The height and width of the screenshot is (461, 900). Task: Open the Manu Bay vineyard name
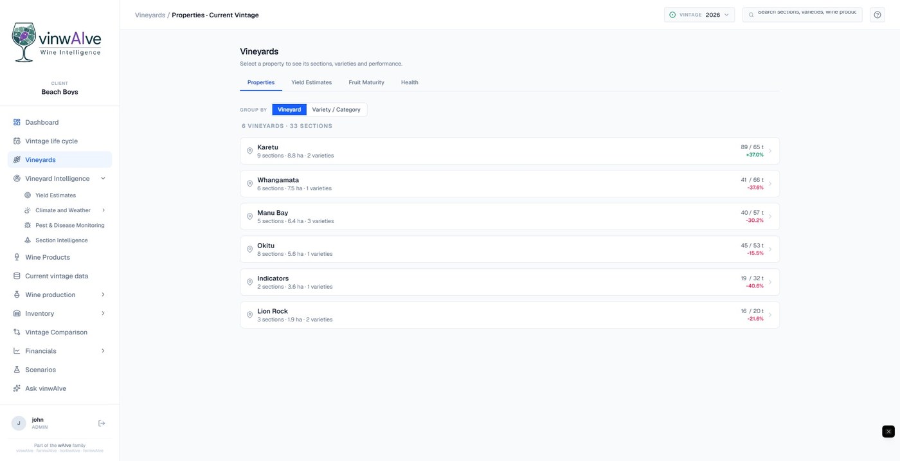(273, 213)
